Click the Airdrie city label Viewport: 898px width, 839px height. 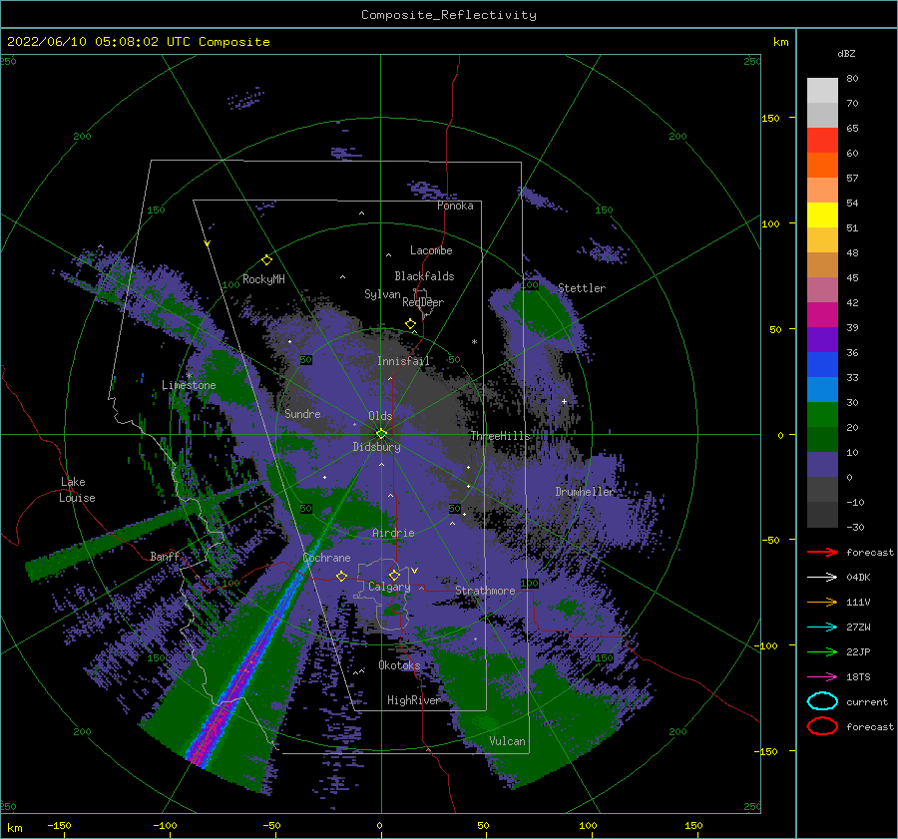pyautogui.click(x=393, y=533)
